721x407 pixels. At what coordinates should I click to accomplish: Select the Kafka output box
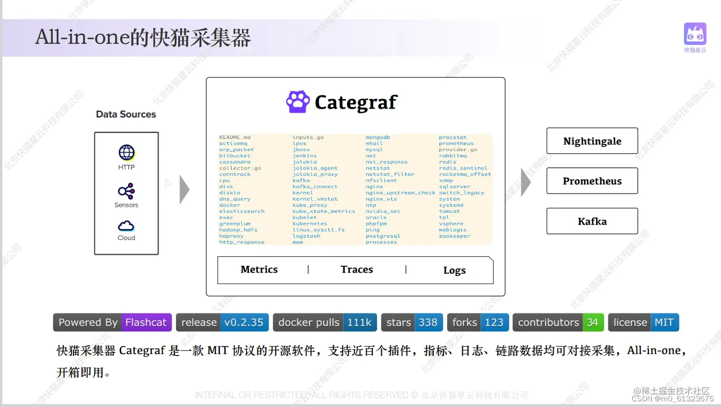pos(592,221)
